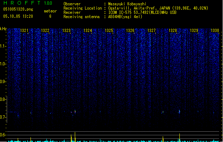The width and height of the screenshot is (223, 142).
Task: Click the 1.1 kHz axis label
Action: click(x=3, y=46)
